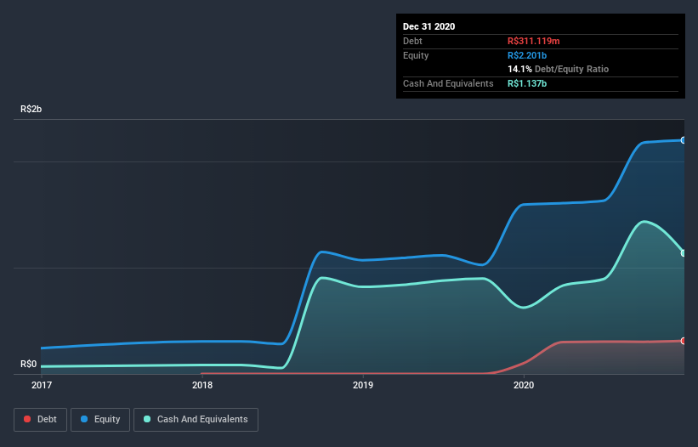Select the 2019 axis label
Image resolution: width=698 pixels, height=447 pixels.
[x=363, y=385]
